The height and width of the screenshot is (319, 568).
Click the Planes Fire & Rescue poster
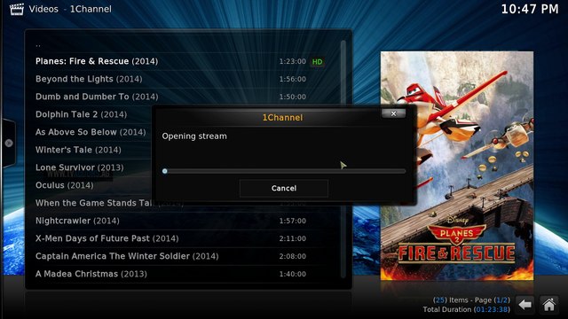point(456,166)
